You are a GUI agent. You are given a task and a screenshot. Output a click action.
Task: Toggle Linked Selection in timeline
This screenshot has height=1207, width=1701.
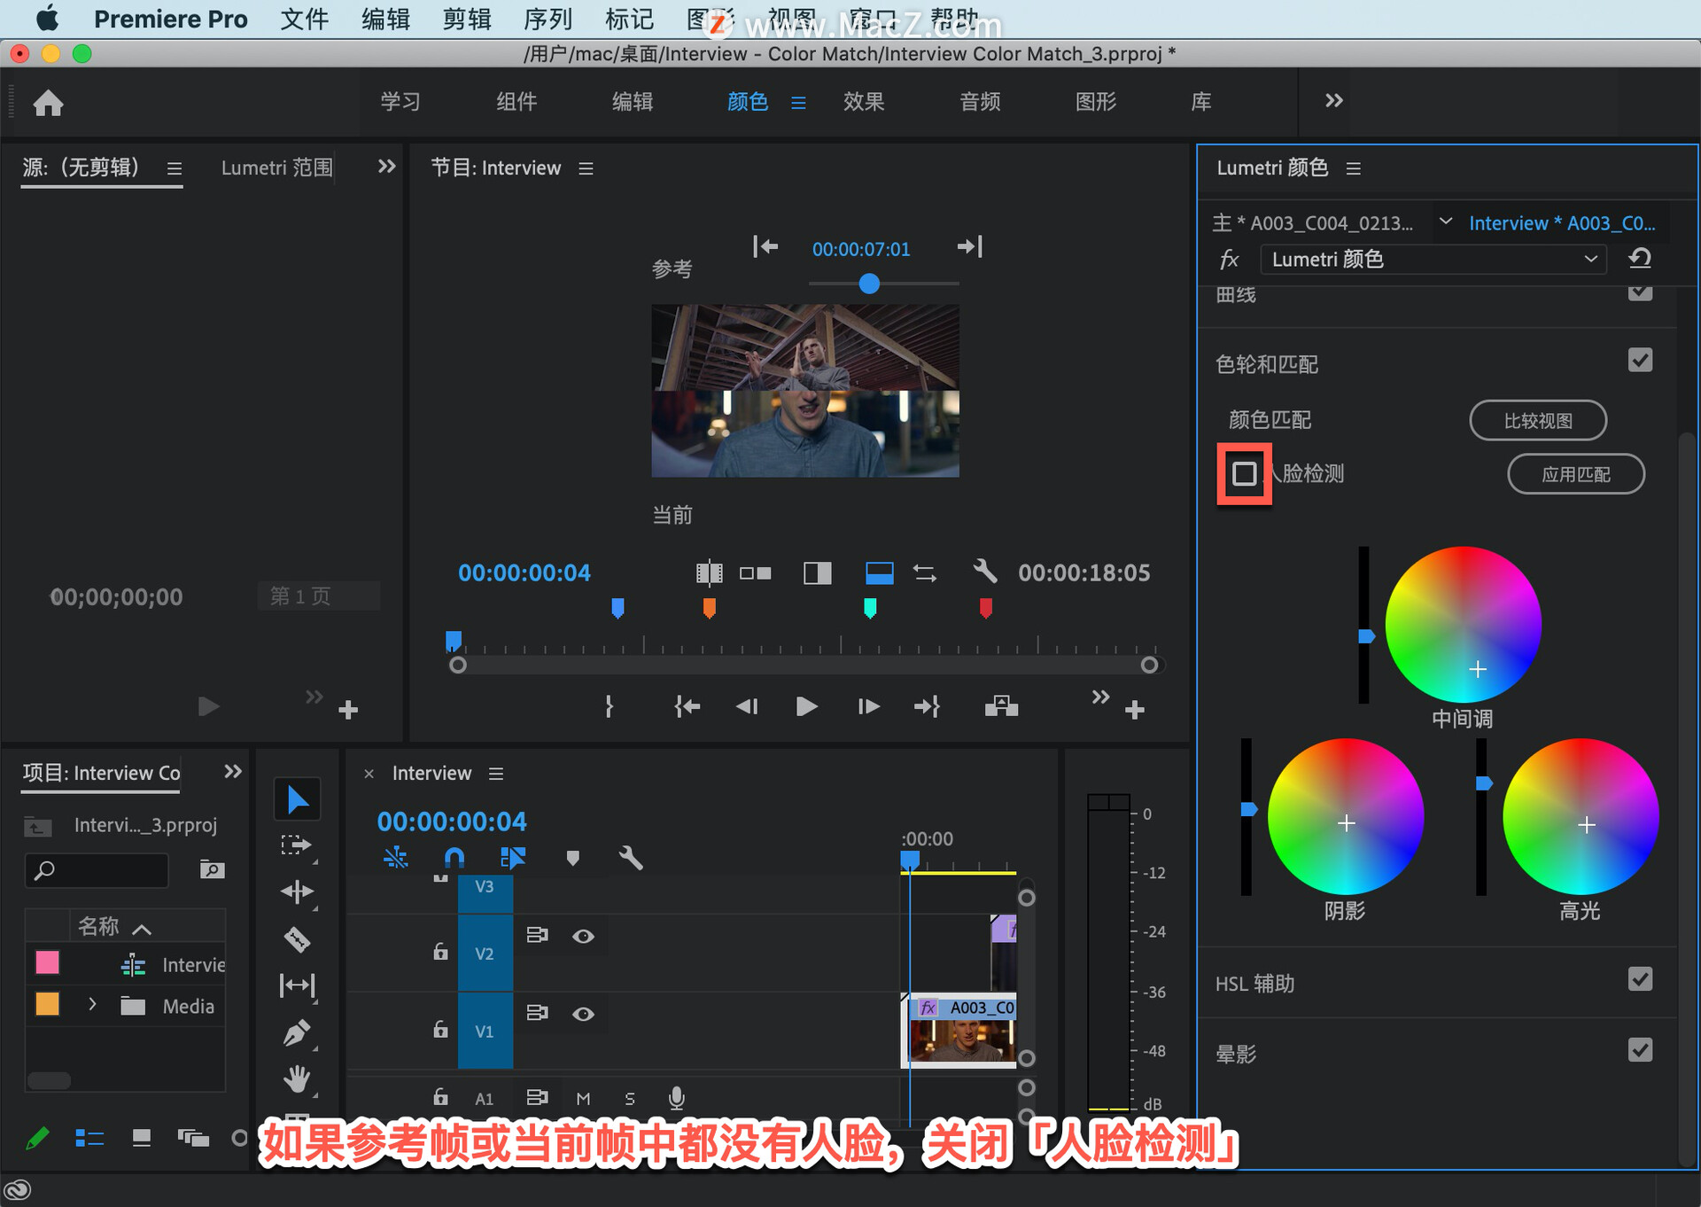pos(513,857)
